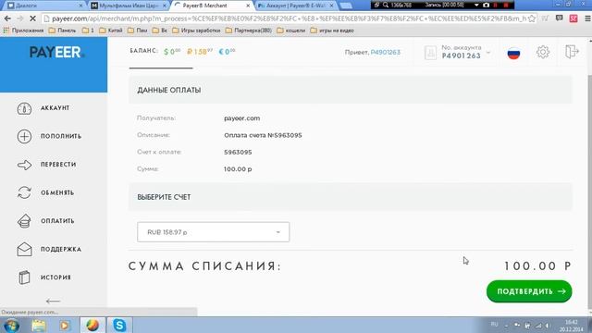Open the Партнерка(380) bookmark folder
This screenshot has width=592, height=333.
tap(249, 31)
